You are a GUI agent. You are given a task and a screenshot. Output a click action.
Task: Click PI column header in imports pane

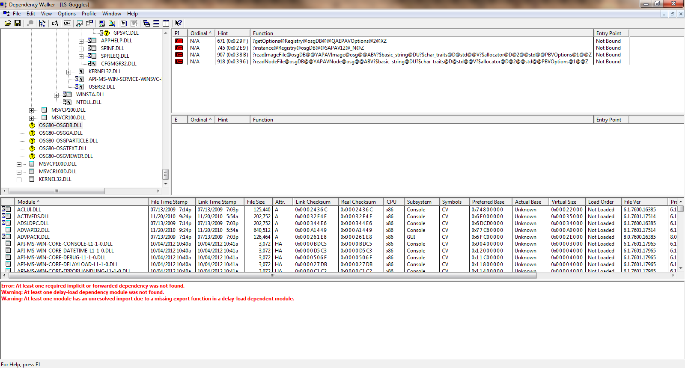(x=180, y=33)
